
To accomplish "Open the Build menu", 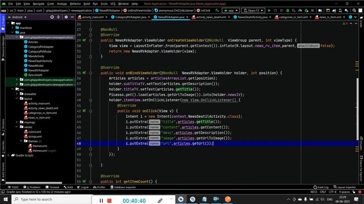I will coord(86,4).
